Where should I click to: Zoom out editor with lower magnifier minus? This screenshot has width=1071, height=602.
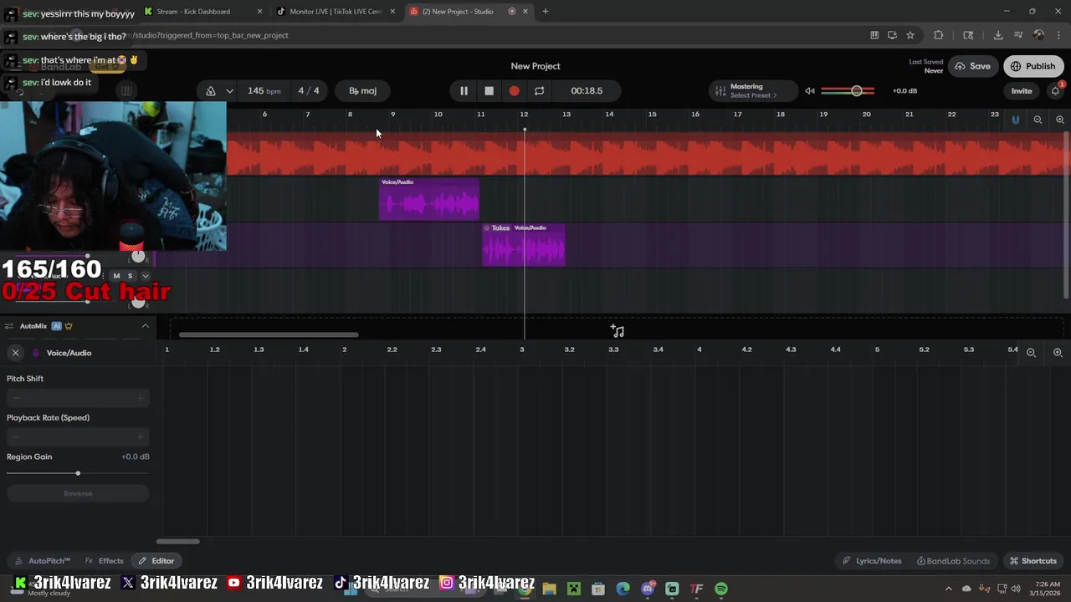pyautogui.click(x=1031, y=353)
